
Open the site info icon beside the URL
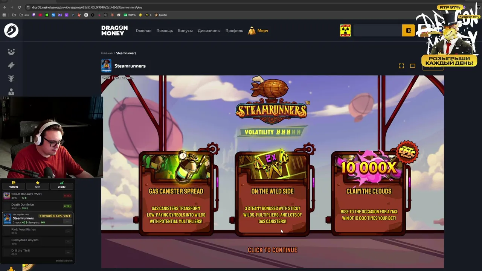point(28,7)
